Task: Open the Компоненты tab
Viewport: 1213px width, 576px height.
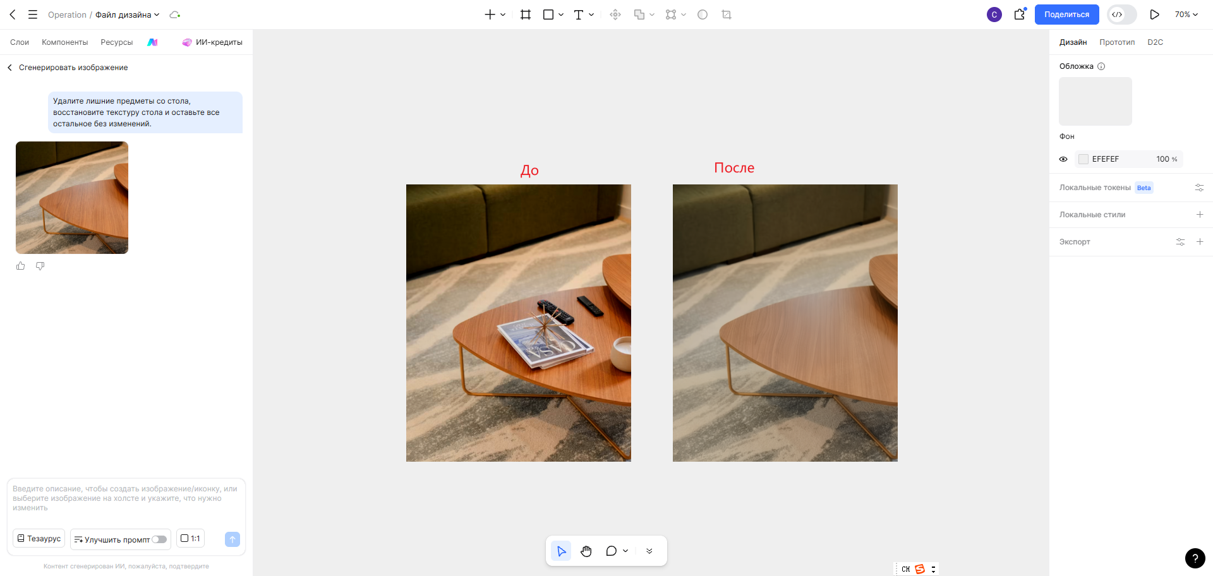Action: tap(64, 42)
